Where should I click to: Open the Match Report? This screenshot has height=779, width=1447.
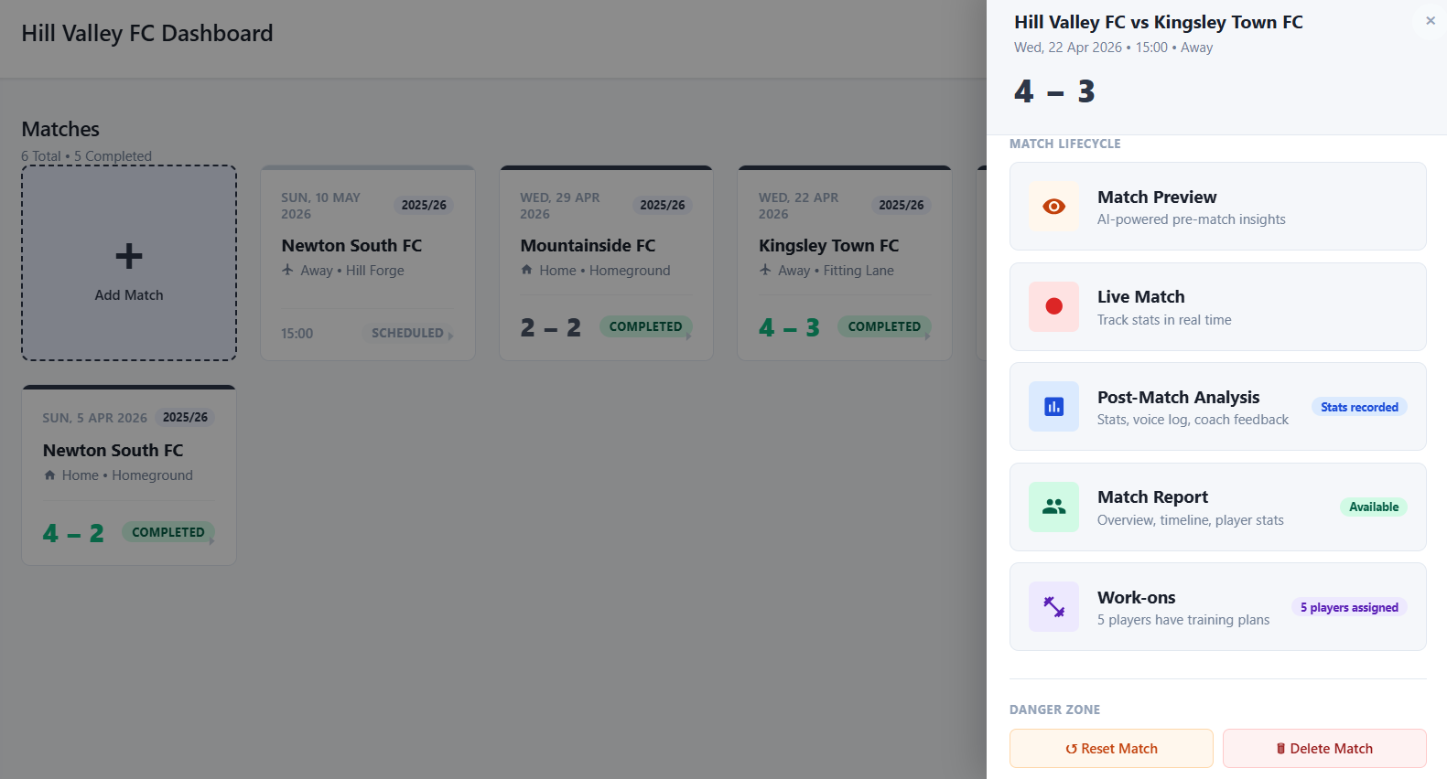[1217, 507]
